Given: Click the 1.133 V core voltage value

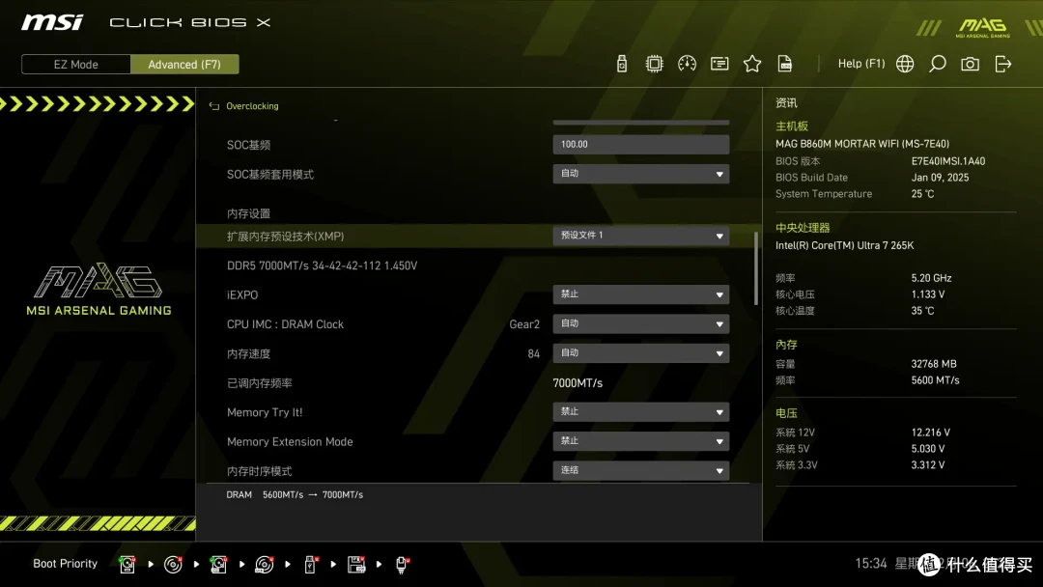Looking at the screenshot, I should [928, 294].
